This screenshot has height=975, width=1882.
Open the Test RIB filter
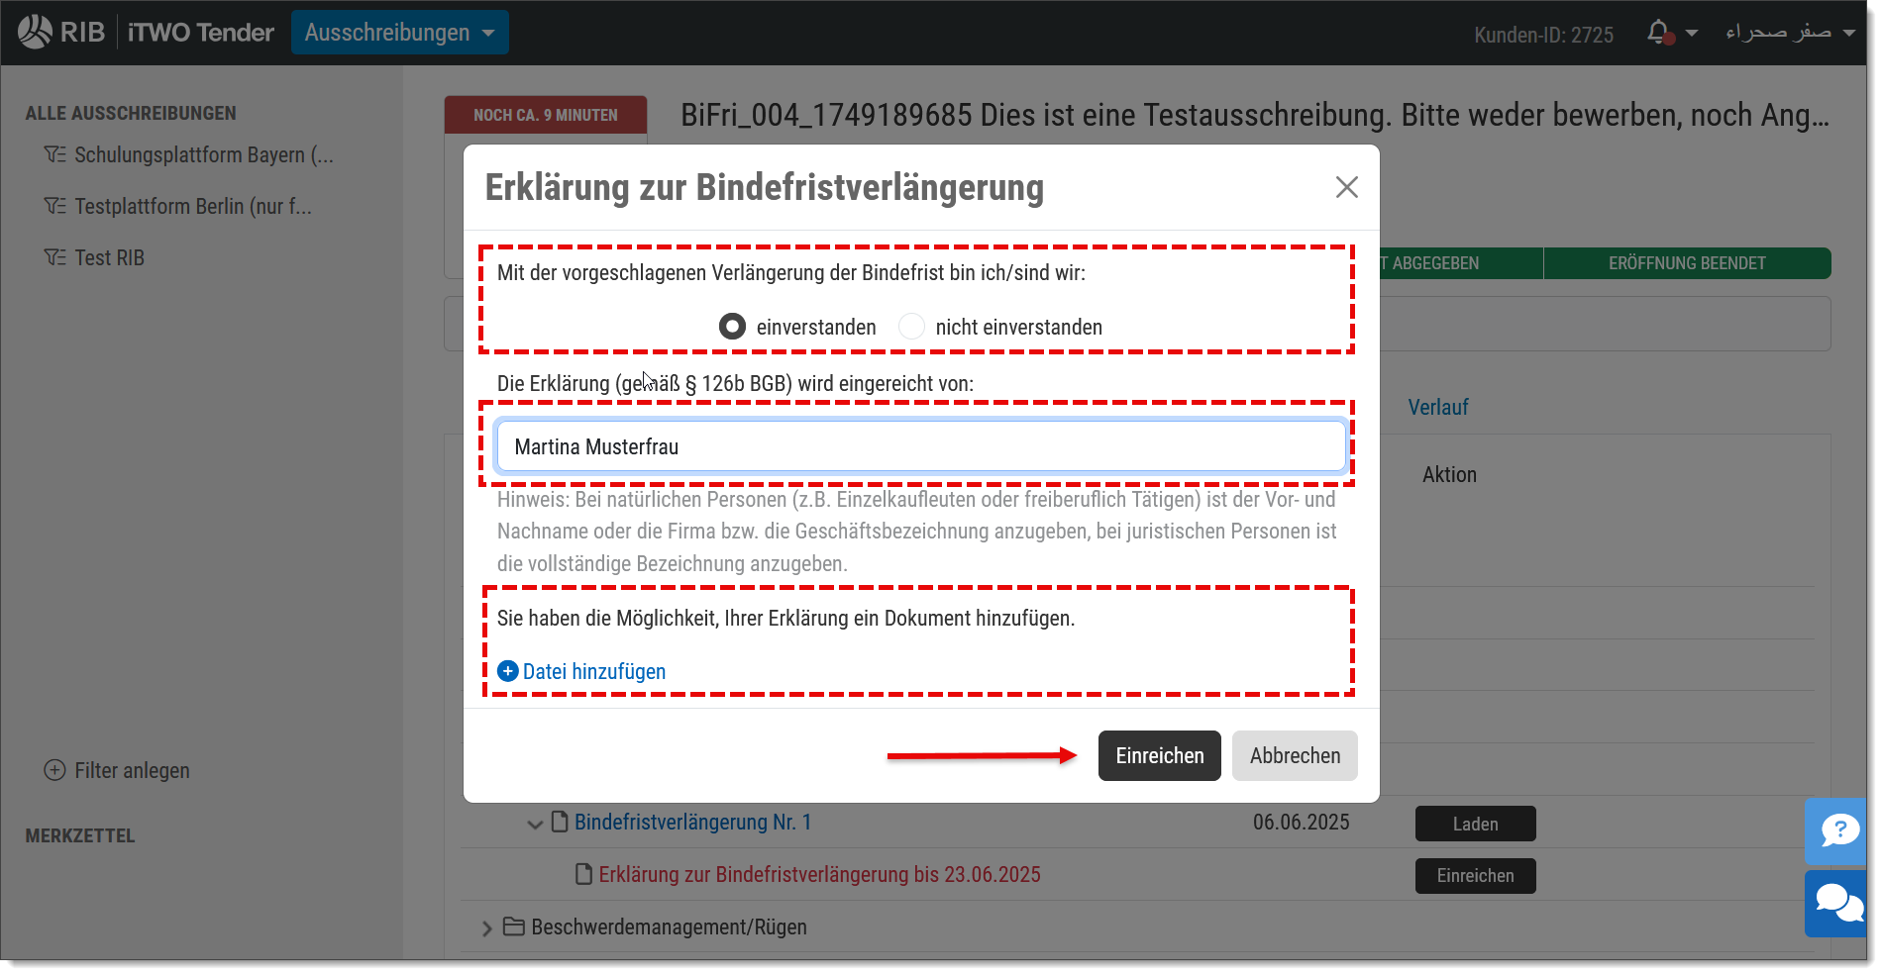(110, 258)
